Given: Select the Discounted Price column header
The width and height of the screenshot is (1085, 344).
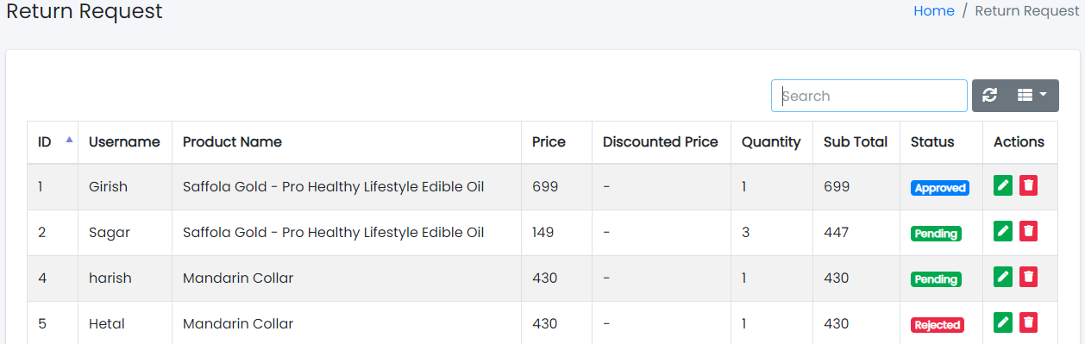Looking at the screenshot, I should coord(662,142).
